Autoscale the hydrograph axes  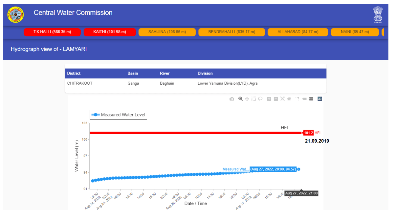(282, 99)
